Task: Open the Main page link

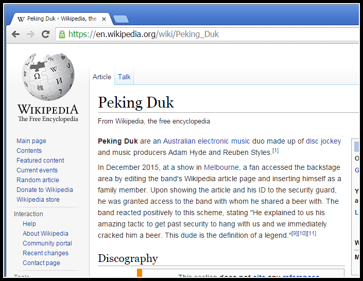Action: tap(31, 140)
